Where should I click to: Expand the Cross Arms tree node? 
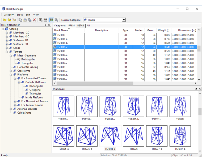[11, 71]
